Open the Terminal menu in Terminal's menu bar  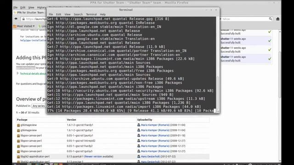click(91, 14)
